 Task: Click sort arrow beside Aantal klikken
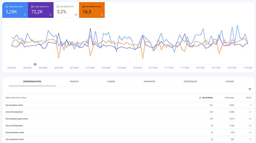(x=200, y=97)
